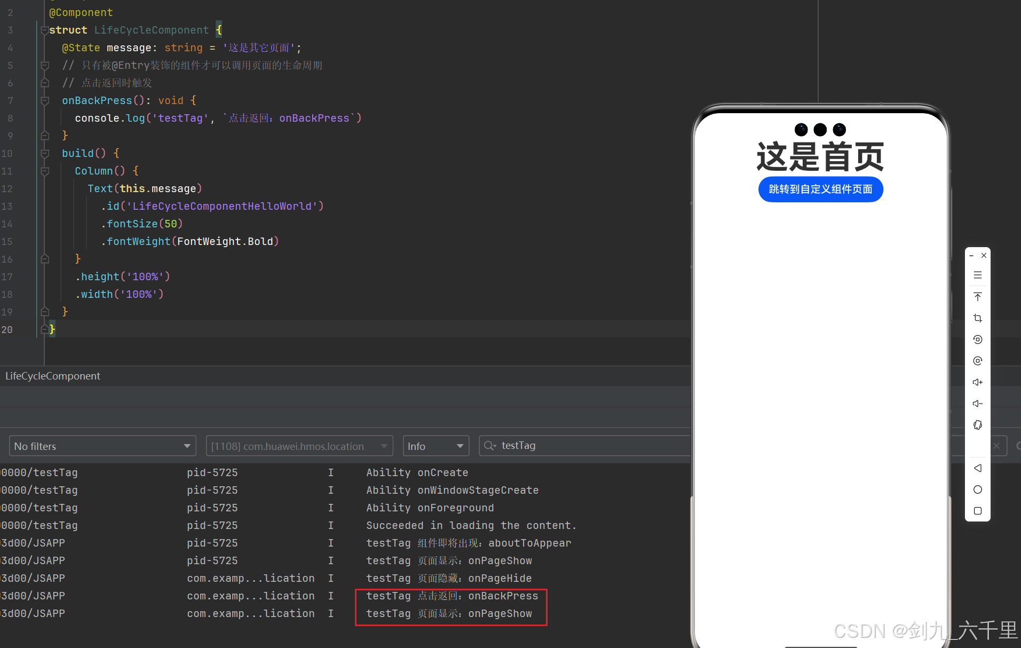Click the console.log code line

pos(218,118)
